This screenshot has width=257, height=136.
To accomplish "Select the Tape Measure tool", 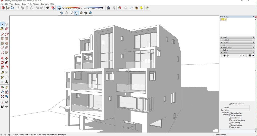I will [x=2, y=73].
